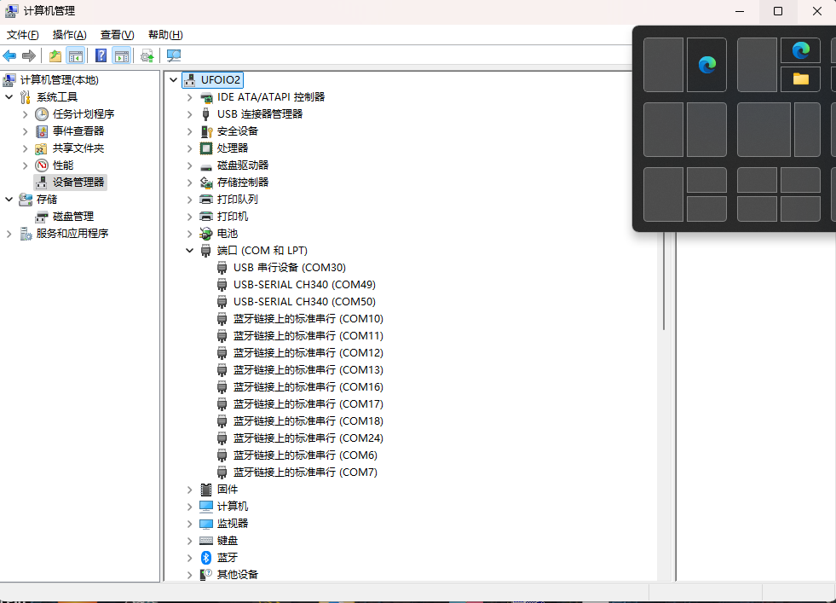Image resolution: width=836 pixels, height=603 pixels.
Task: Expand the 磁盘驱动器 chevron
Action: coord(190,165)
